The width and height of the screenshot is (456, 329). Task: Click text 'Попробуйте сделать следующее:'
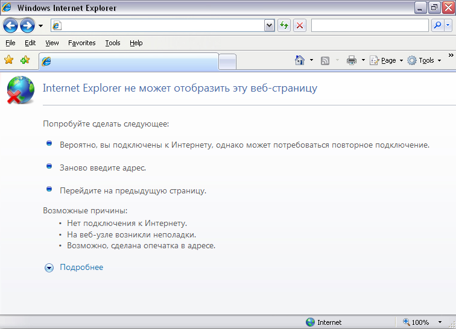coord(106,124)
